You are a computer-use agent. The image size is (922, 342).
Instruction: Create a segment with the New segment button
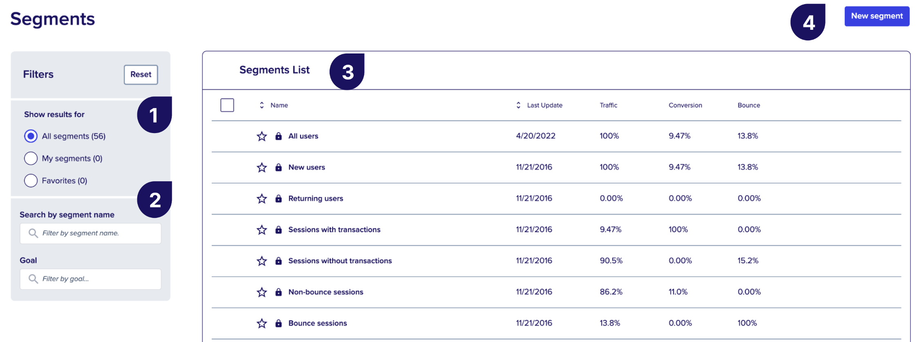pyautogui.click(x=876, y=16)
